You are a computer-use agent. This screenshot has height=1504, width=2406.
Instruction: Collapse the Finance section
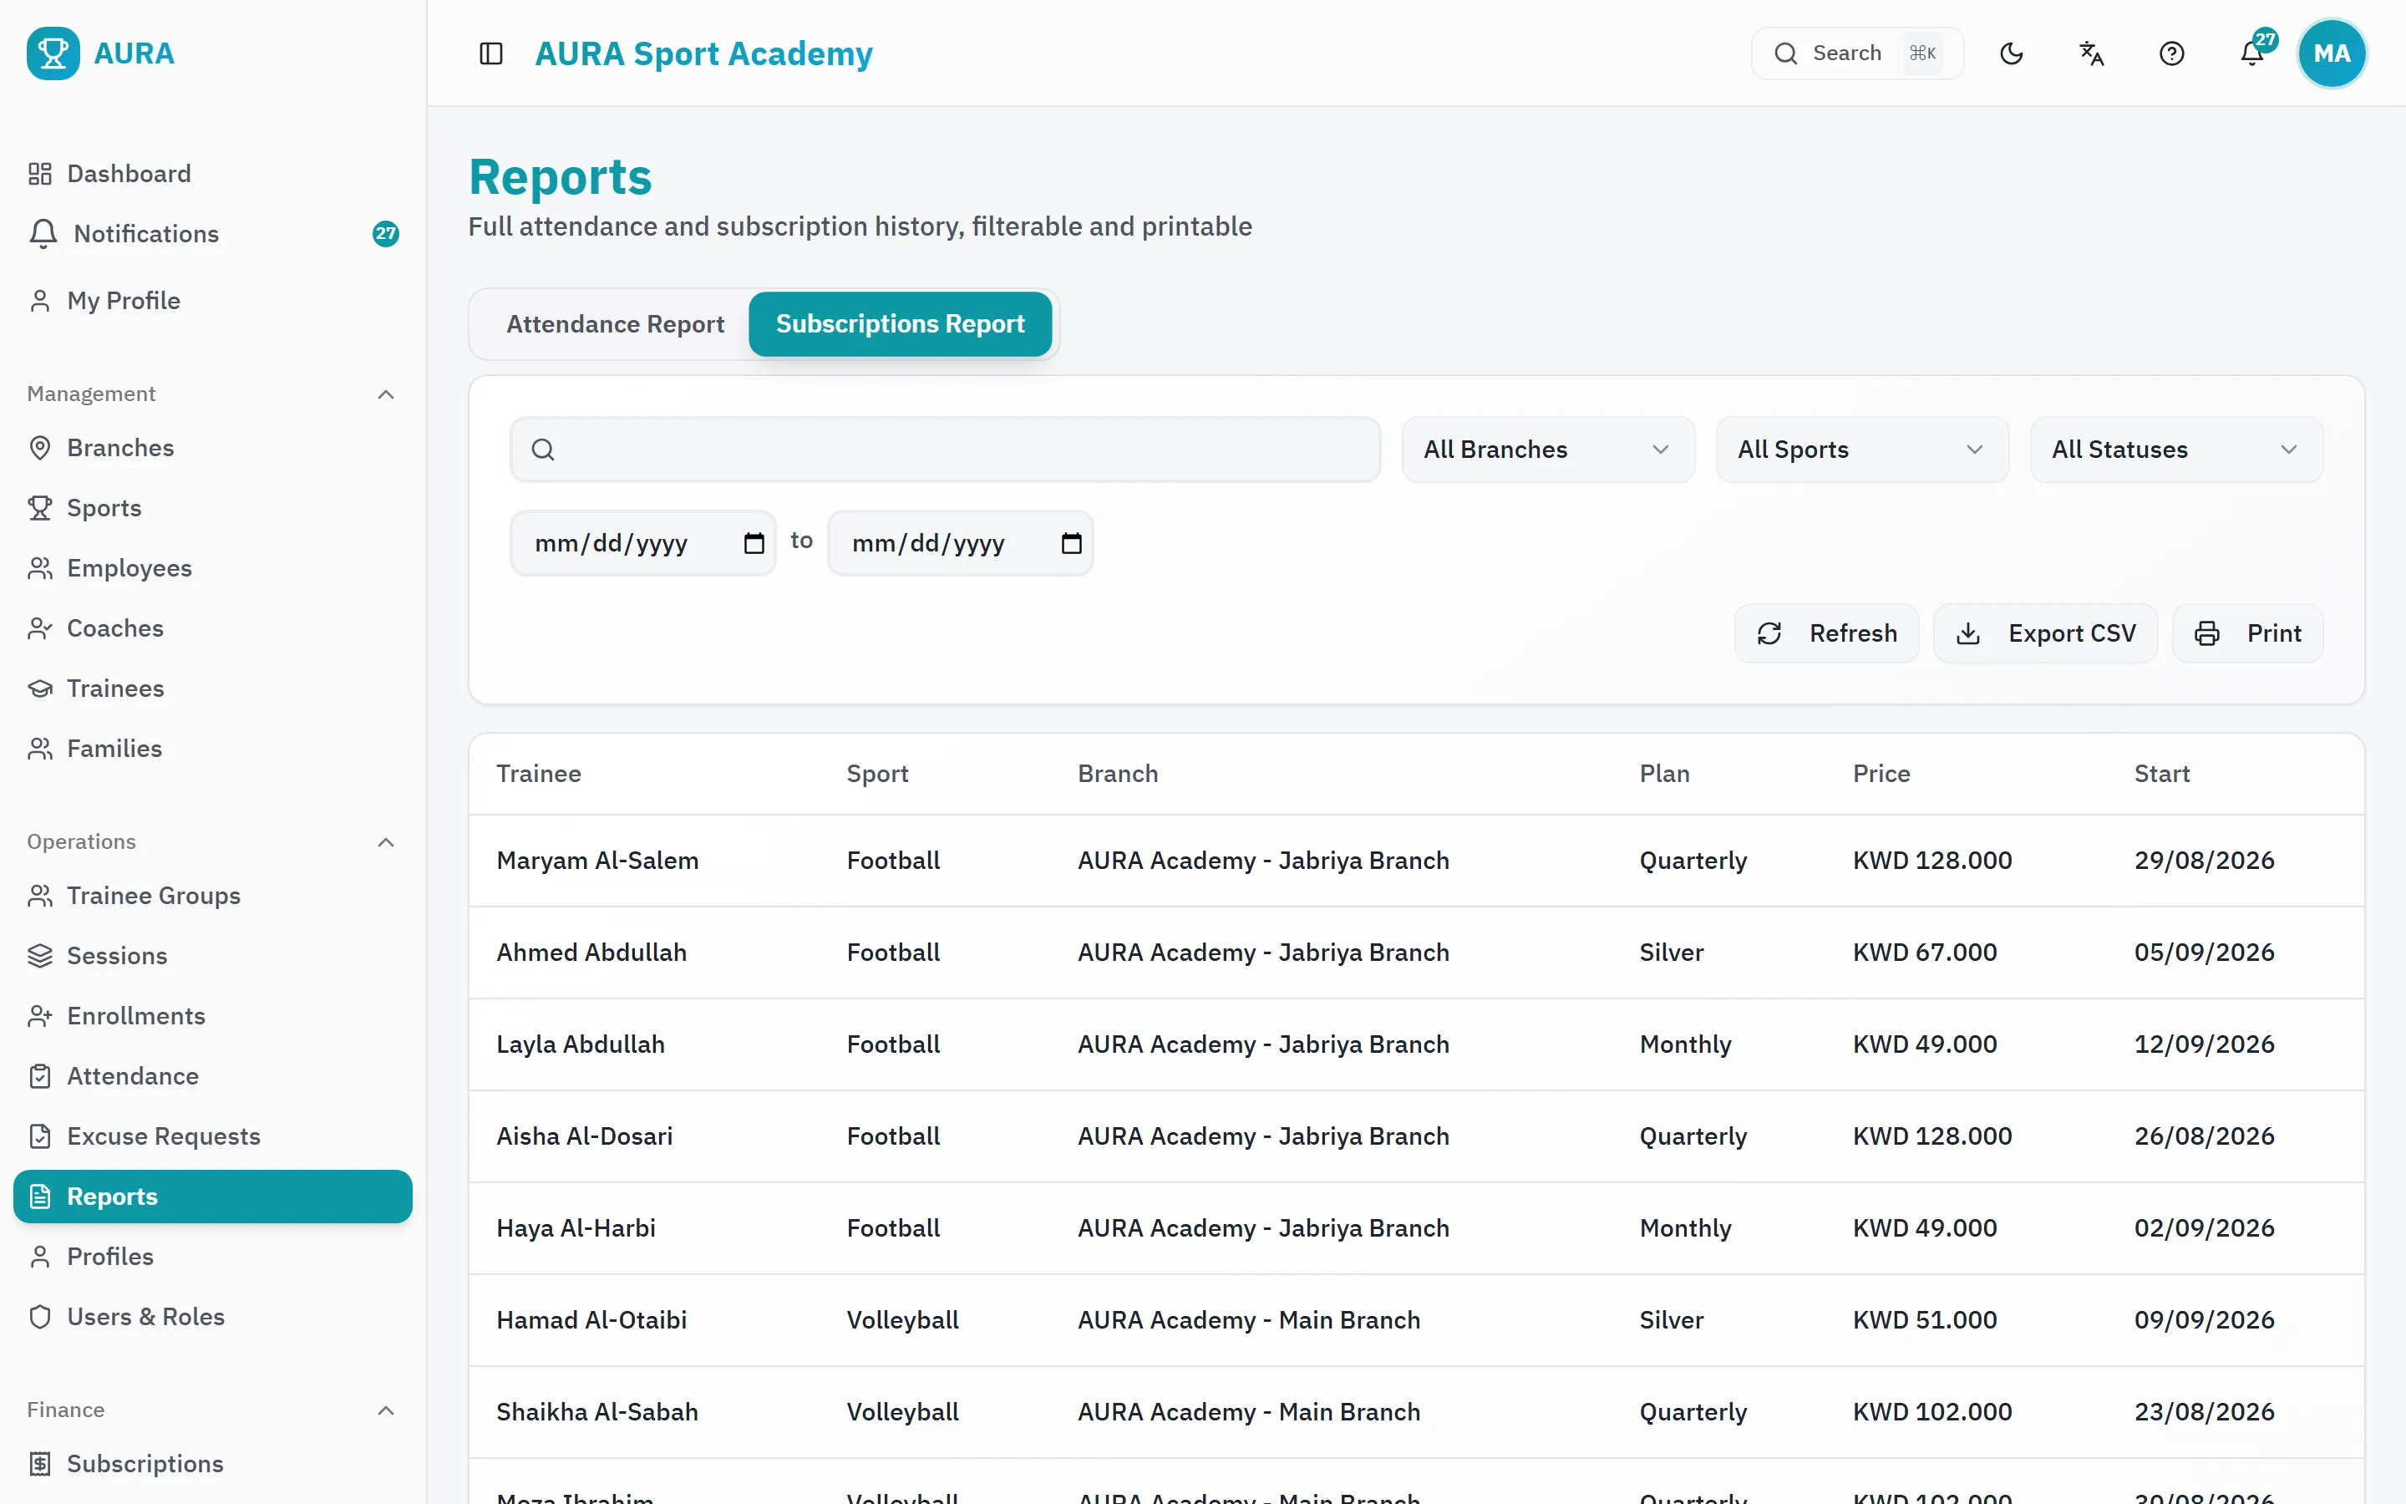386,1410
